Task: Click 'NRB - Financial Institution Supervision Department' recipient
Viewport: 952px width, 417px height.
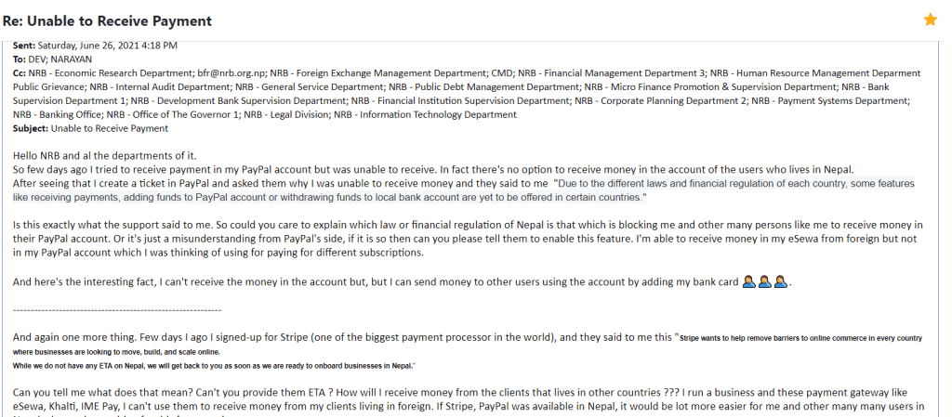Action: pos(460,100)
